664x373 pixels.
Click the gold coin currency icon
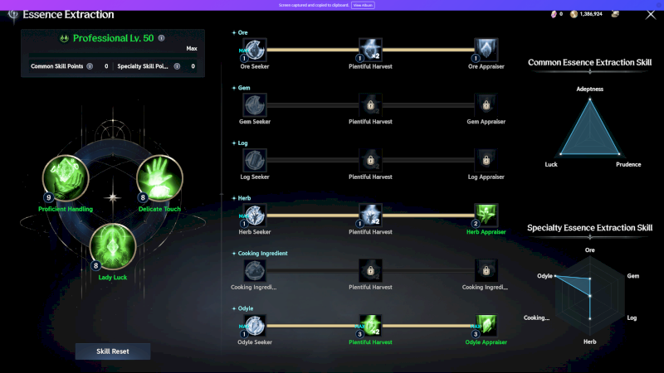[x=573, y=14]
